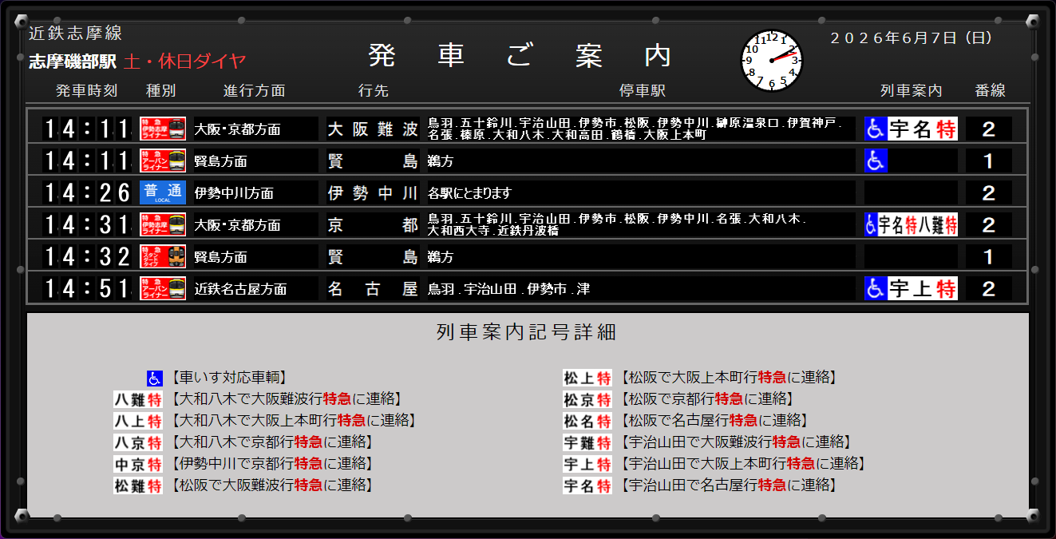This screenshot has height=539, width=1056.
Task: Select the 宇上特 legend badge
Action: [x=587, y=464]
